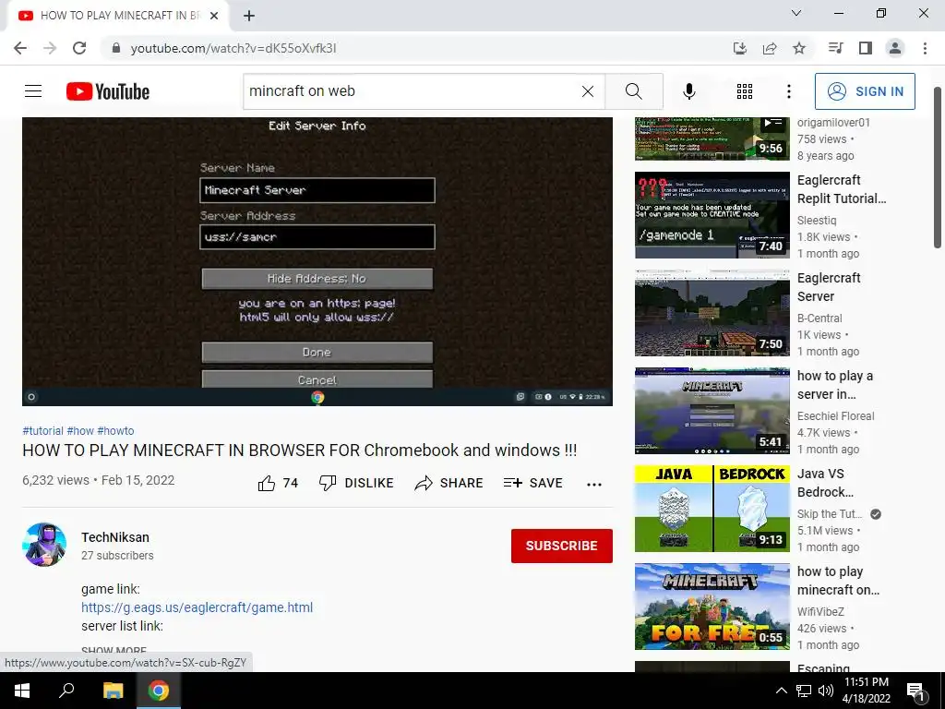945x709 pixels.
Task: Open the YouTube apps grid
Action: [745, 91]
